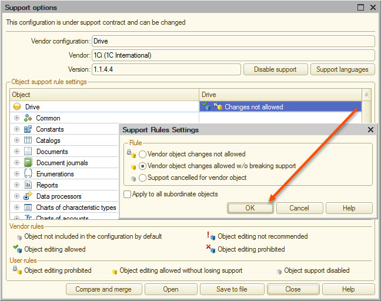The height and width of the screenshot is (301, 381).
Task: Click the Vendor field
Action: pos(233,55)
